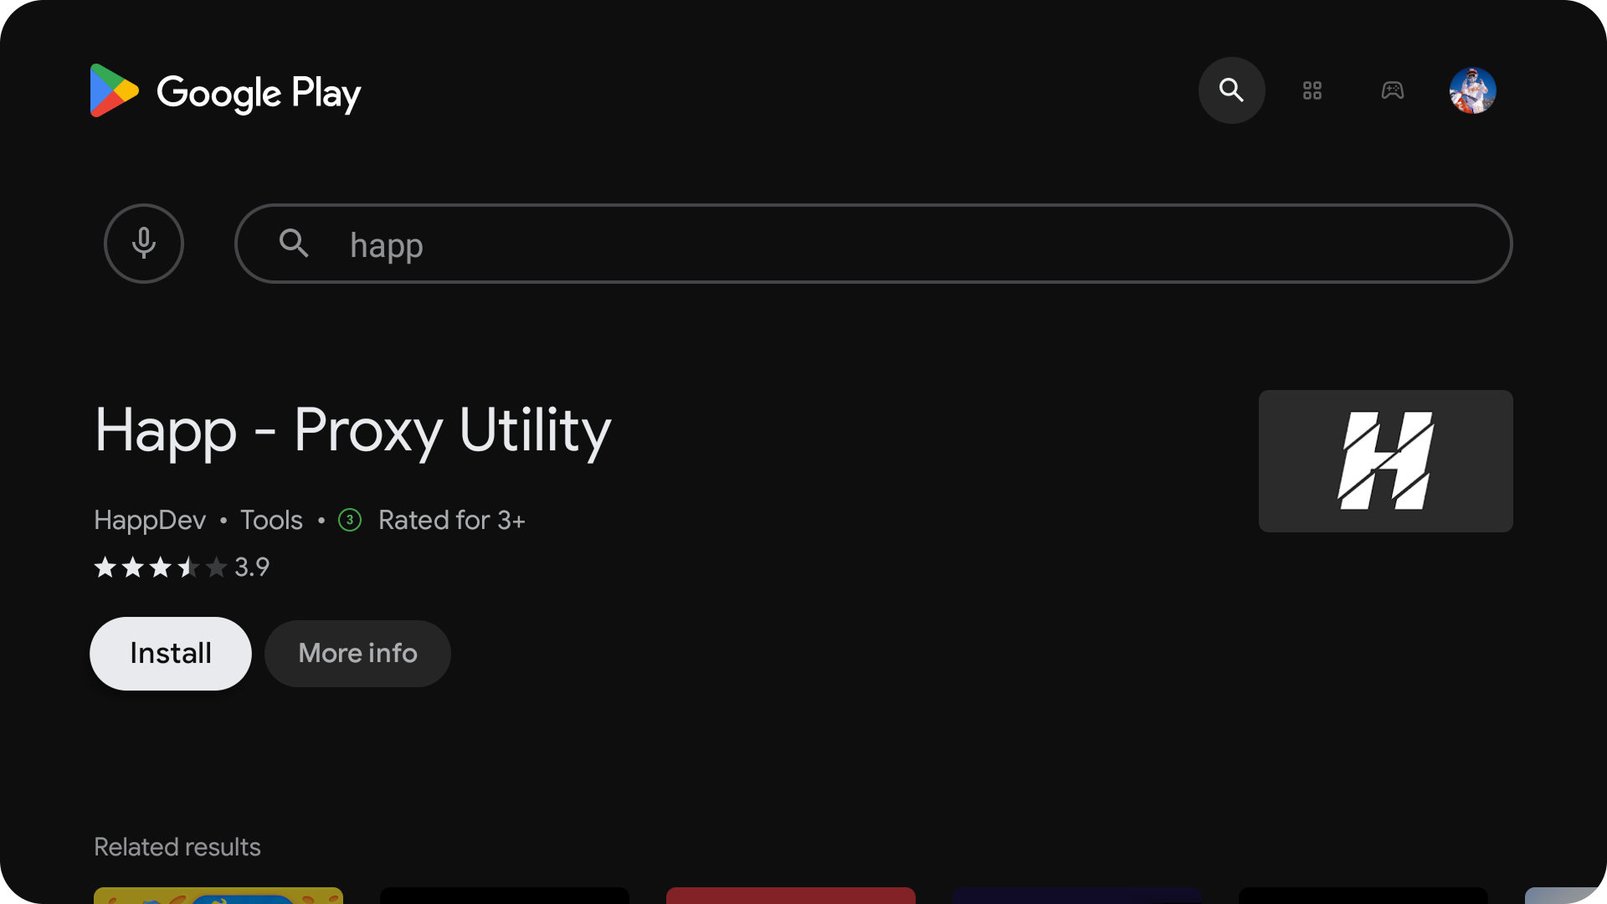
Task: Click the green content rating badge
Action: pos(350,520)
